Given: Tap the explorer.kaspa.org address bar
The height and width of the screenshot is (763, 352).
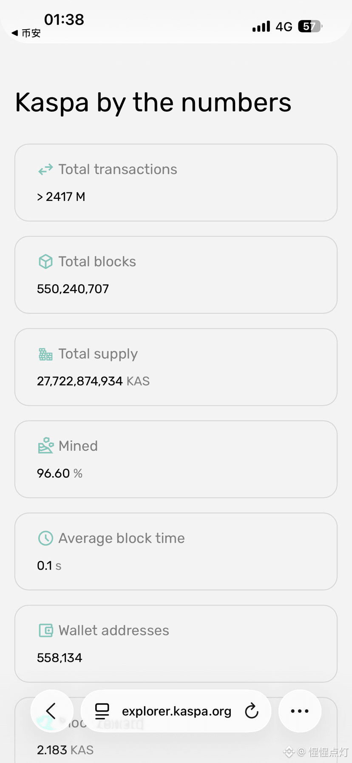Looking at the screenshot, I should (x=176, y=711).
